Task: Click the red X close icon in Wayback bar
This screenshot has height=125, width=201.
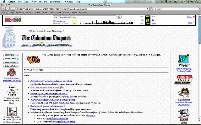Action: pyautogui.click(x=193, y=17)
